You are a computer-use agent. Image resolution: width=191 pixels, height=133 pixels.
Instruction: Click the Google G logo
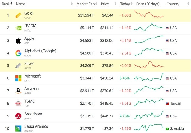18,53
